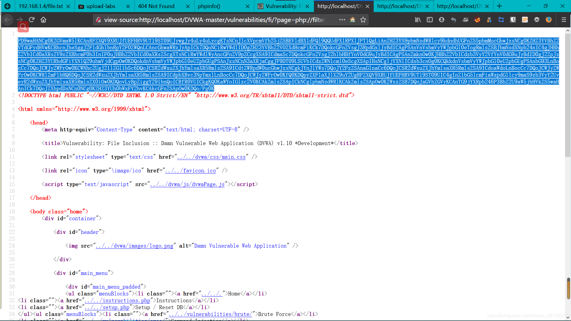Open the favicon.ico link
571x321 pixels.
(x=191, y=171)
